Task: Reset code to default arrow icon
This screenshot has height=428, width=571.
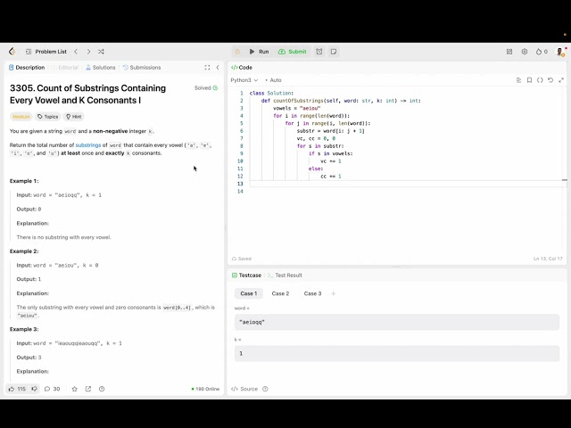Action: (x=550, y=80)
